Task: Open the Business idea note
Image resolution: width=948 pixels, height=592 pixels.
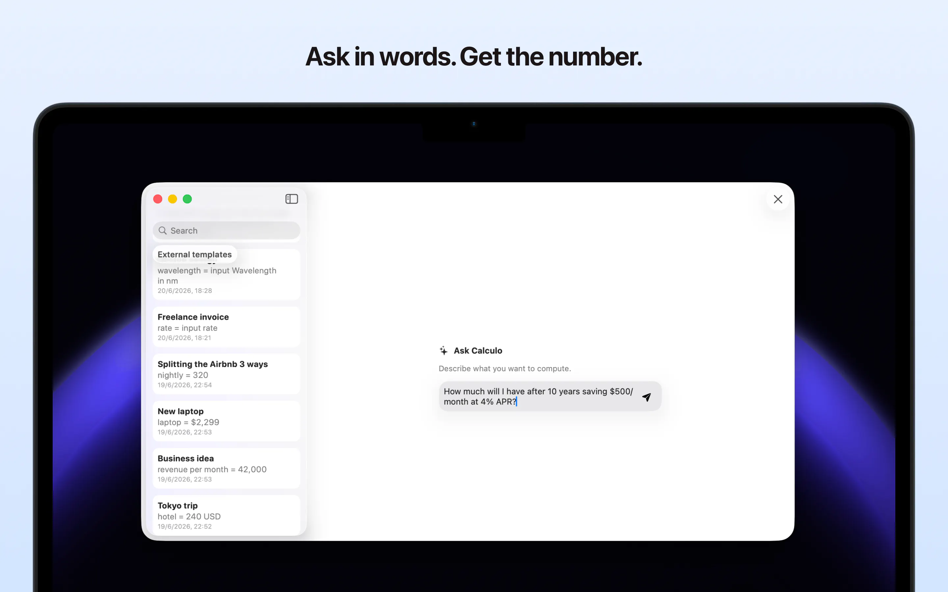Action: click(226, 468)
